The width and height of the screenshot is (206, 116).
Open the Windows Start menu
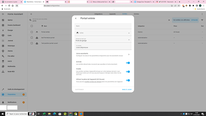(2, 114)
